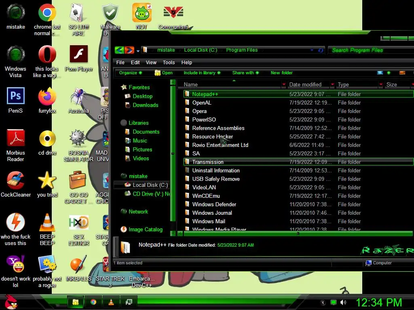Select Local Disk (C:) in navigation pane
Image resolution: width=414 pixels, height=310 pixels.
tap(150, 185)
